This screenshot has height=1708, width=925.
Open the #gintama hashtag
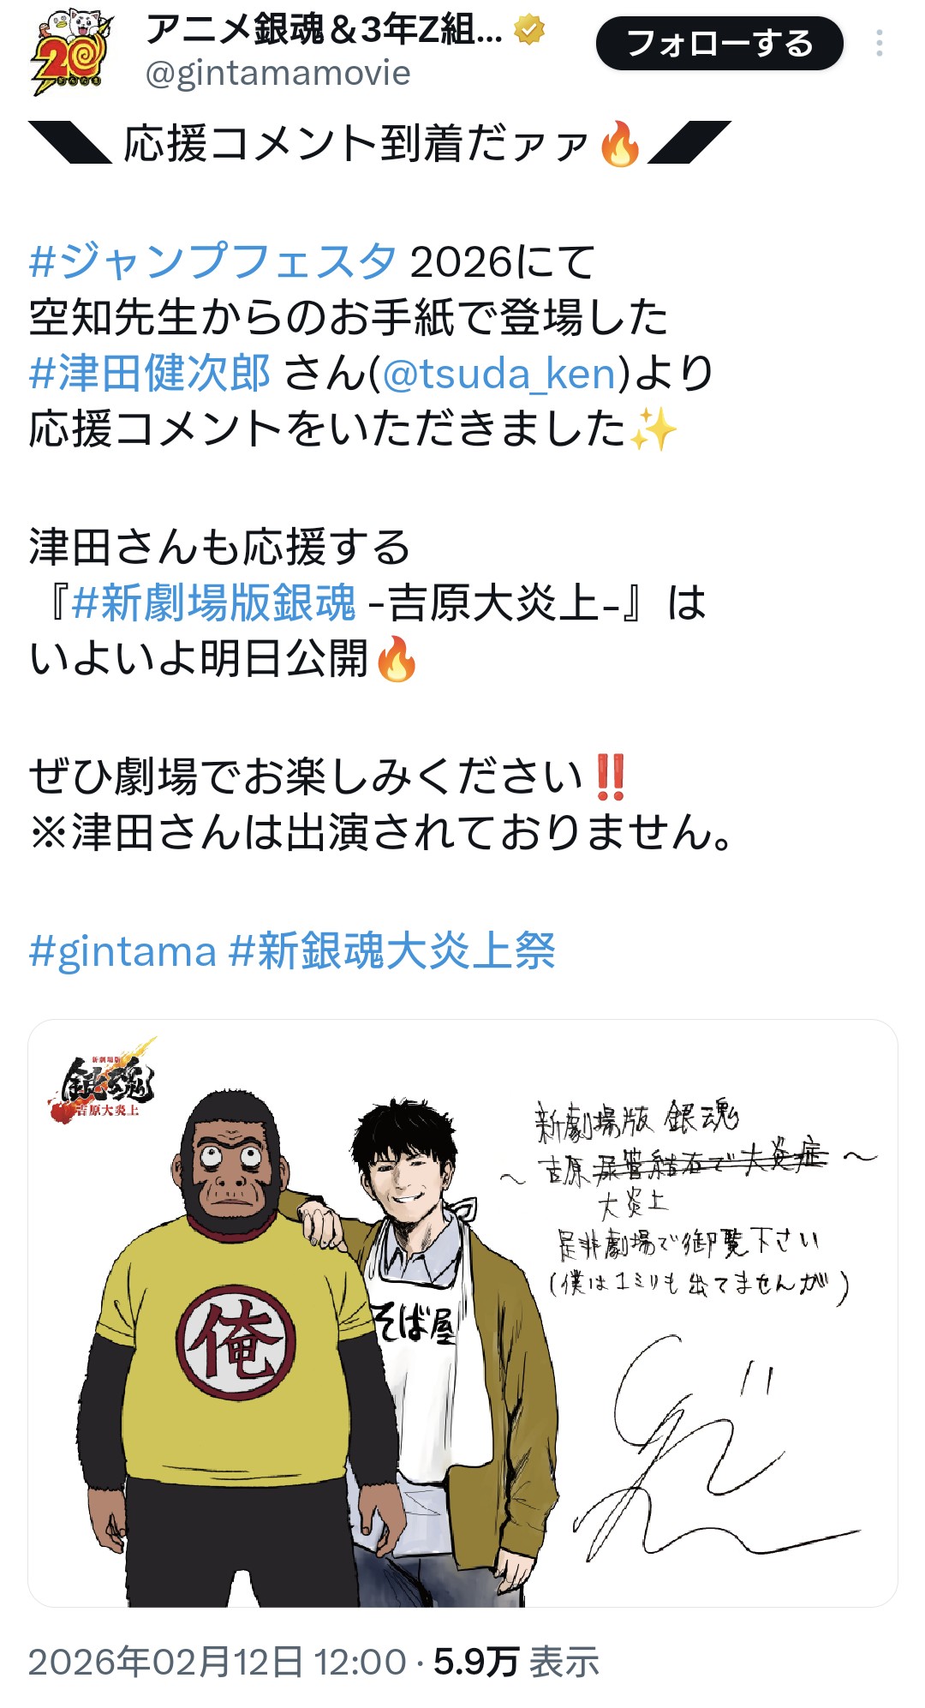coord(122,951)
